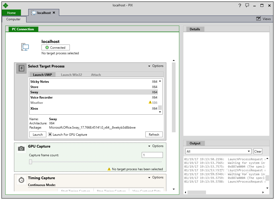Select the Output panel tab
Screen dimensions: 275x200
[x=195, y=143]
